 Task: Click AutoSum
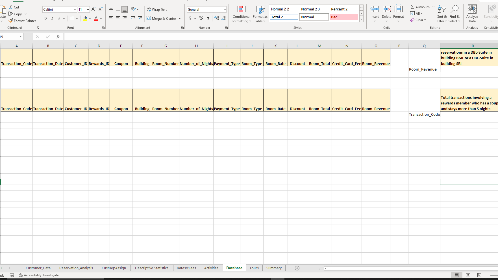tap(420, 7)
